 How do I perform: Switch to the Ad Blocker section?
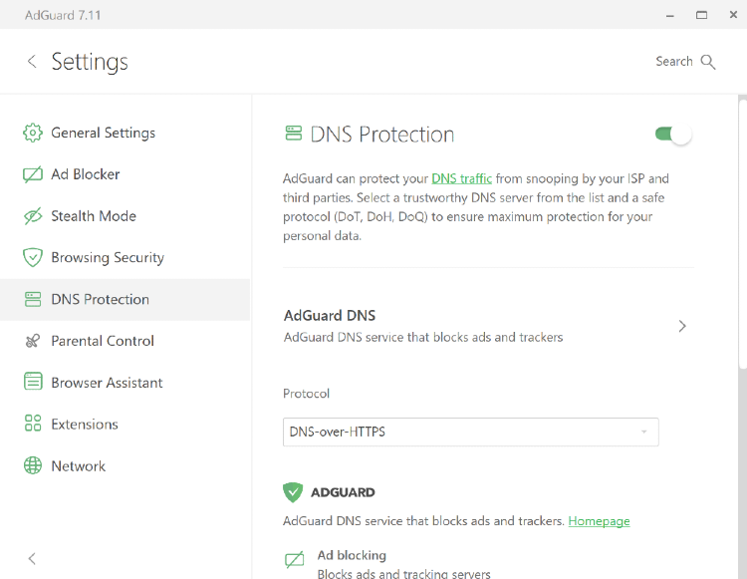coord(124,174)
